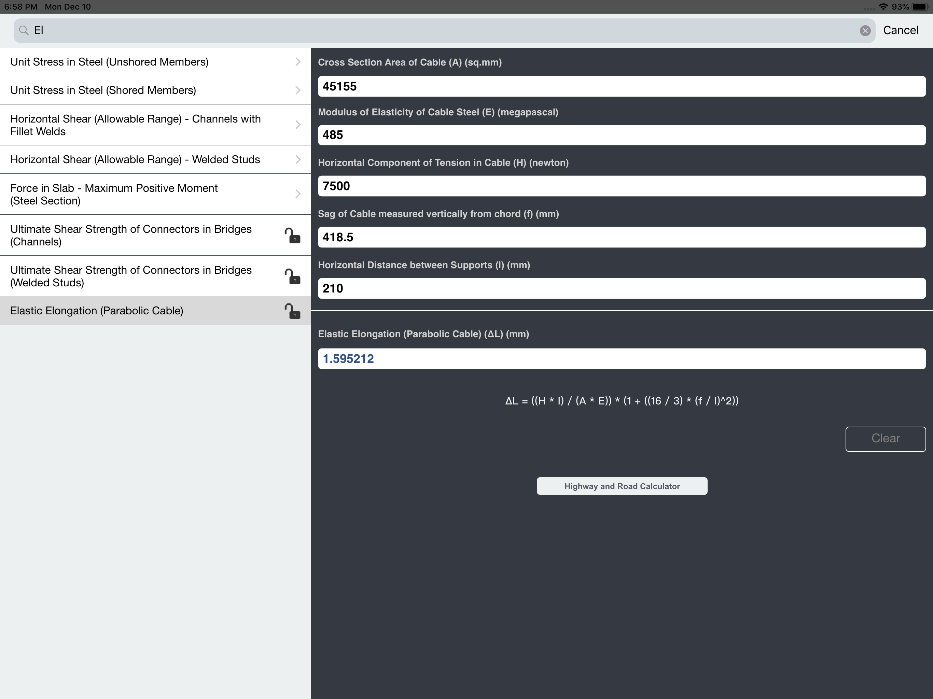Viewport: 933px width, 699px height.
Task: Open Unit Stress in Steel (Unshored Members) chevron
Action: pyautogui.click(x=298, y=62)
